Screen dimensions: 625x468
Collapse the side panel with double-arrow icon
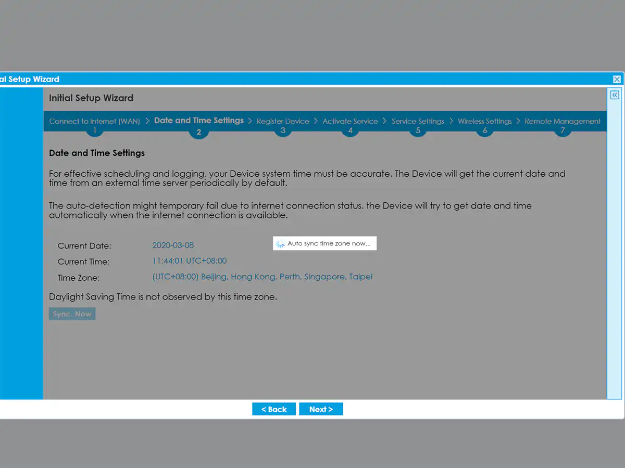pos(615,95)
